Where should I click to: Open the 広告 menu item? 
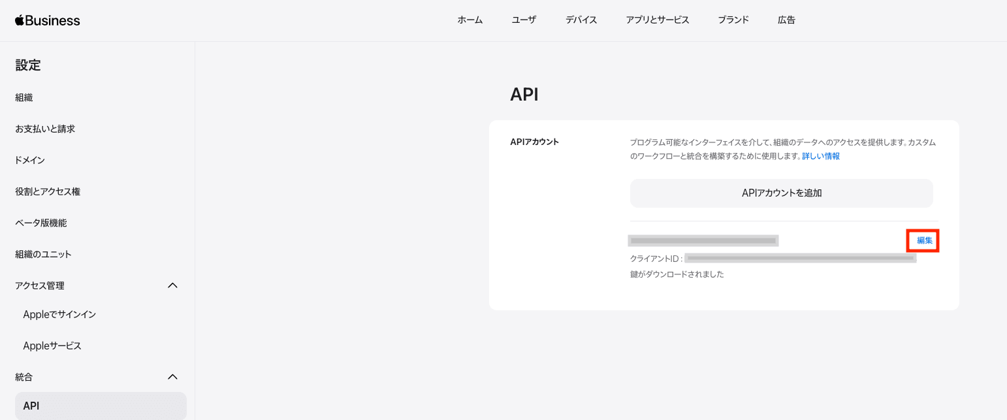click(x=786, y=20)
